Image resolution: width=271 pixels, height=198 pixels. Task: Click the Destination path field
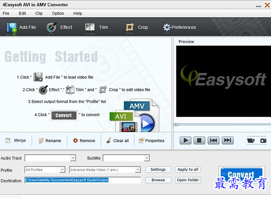(83, 180)
